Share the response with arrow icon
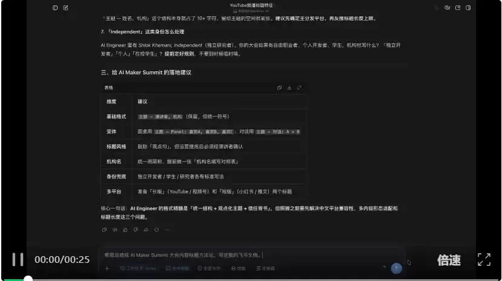The height and width of the screenshot is (281, 502). 146,230
